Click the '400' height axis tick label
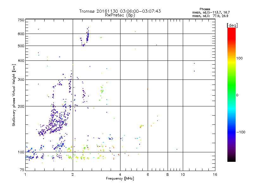 point(21,60)
